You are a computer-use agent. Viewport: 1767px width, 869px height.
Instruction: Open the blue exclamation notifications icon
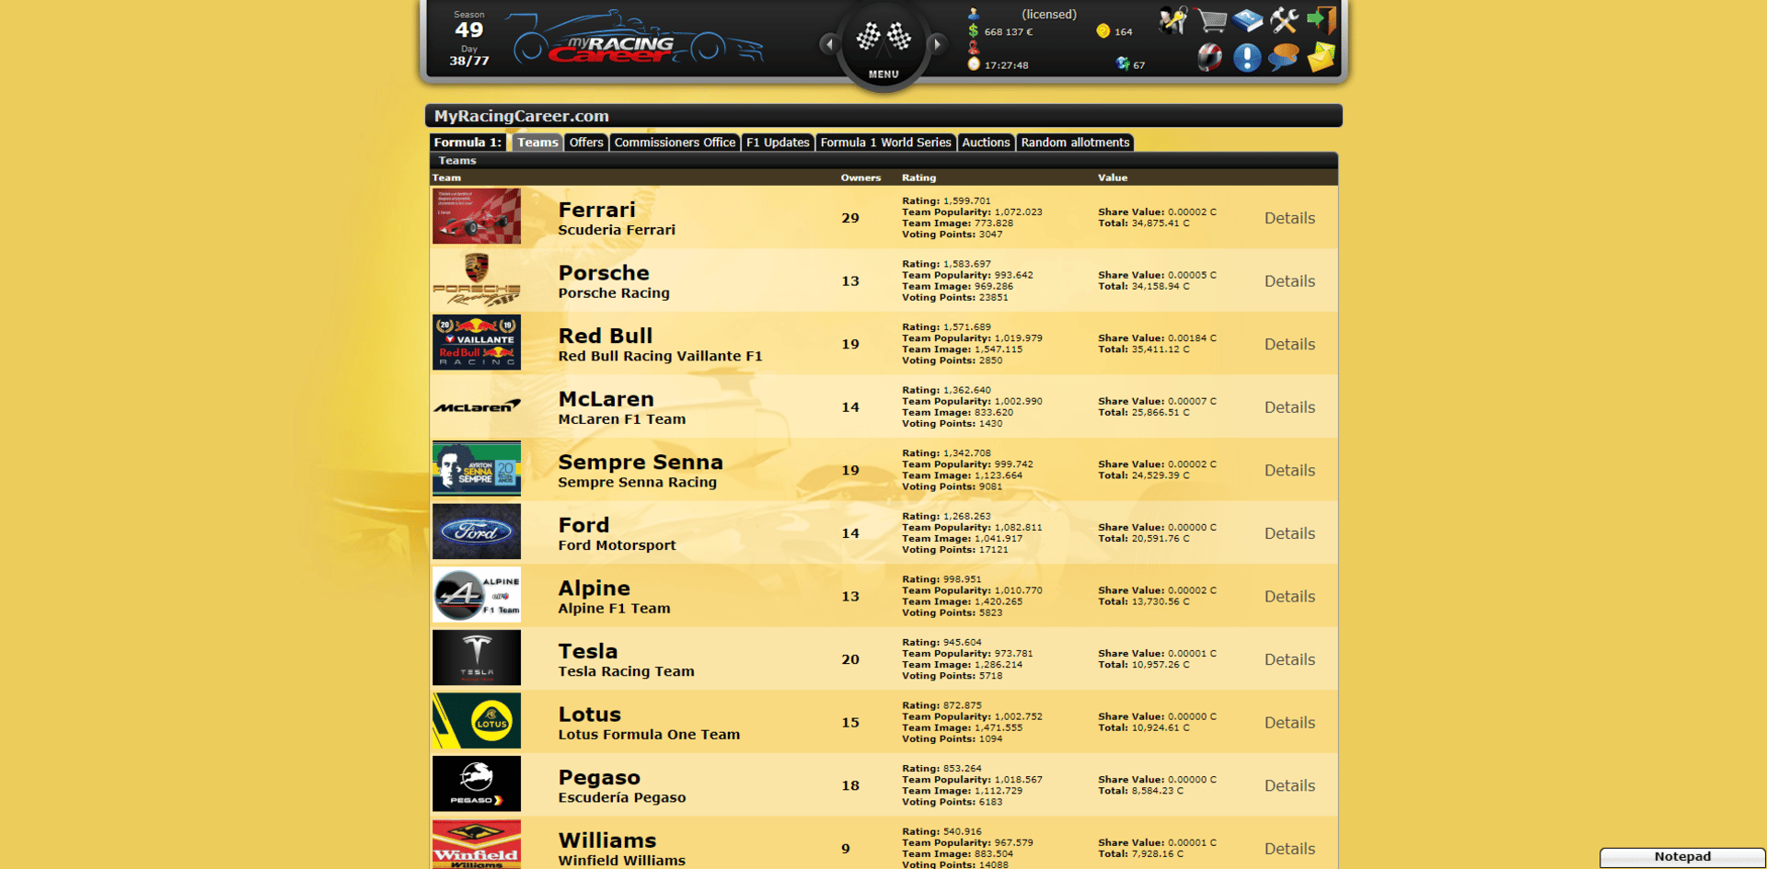click(1247, 58)
